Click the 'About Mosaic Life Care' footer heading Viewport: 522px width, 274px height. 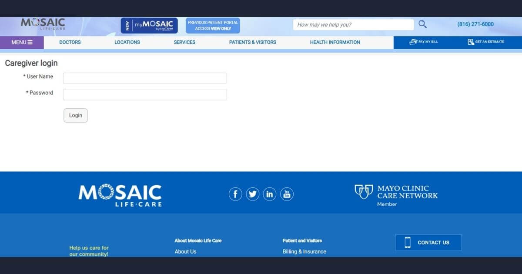pos(198,241)
